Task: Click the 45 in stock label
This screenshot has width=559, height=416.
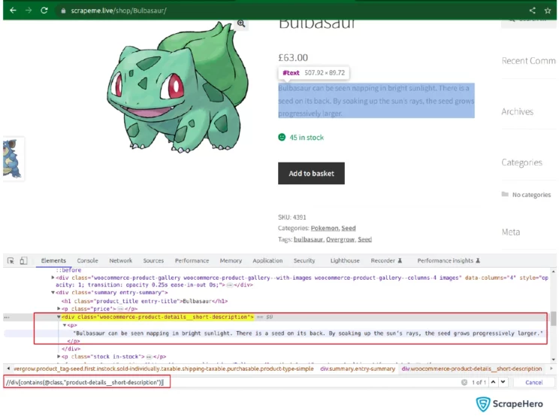Action: [x=307, y=138]
